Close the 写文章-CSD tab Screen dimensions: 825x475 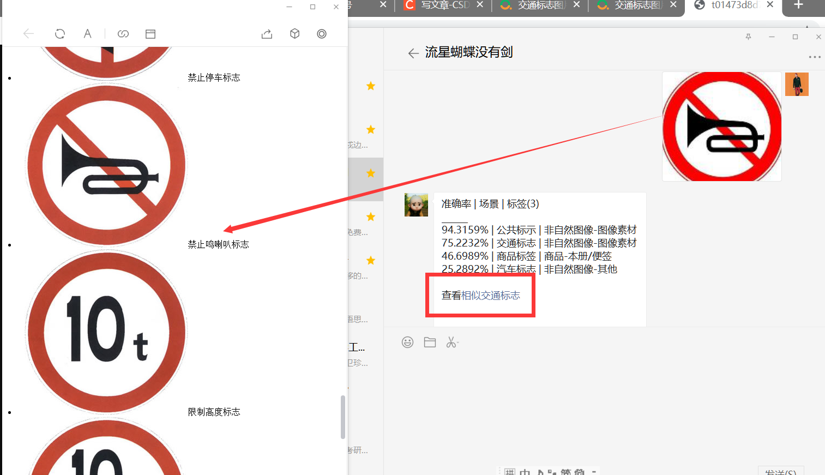pos(480,4)
